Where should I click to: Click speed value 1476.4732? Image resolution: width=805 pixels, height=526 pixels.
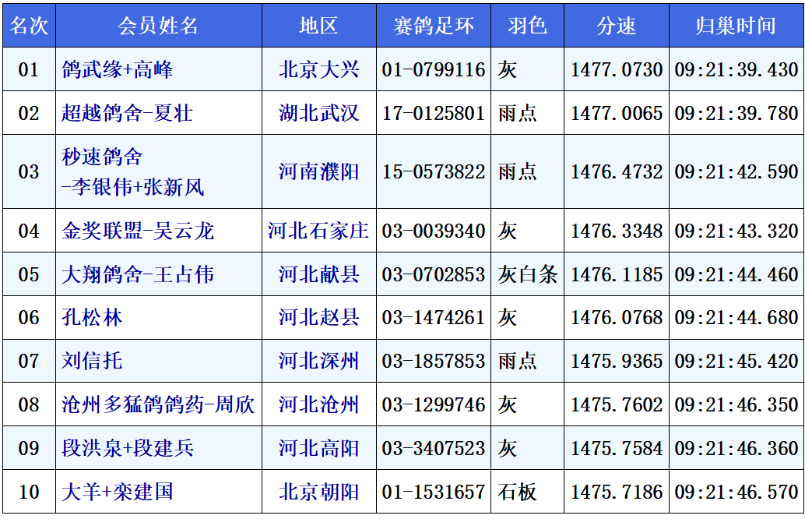(x=617, y=172)
